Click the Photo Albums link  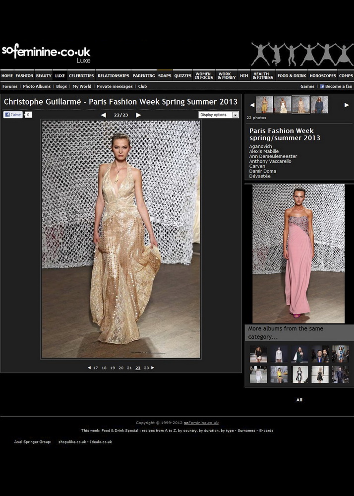pyautogui.click(x=37, y=86)
